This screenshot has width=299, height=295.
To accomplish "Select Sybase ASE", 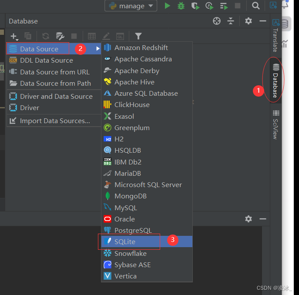I will point(147,265).
